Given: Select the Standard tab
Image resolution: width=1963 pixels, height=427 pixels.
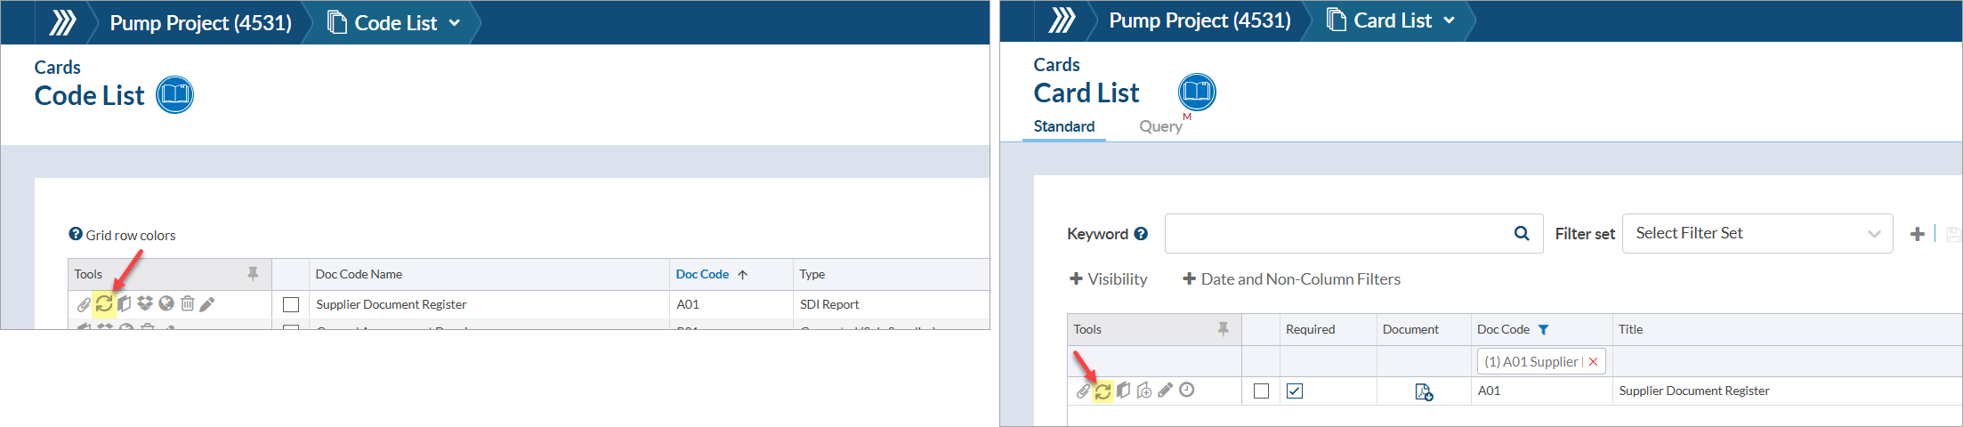Looking at the screenshot, I should tap(1064, 126).
